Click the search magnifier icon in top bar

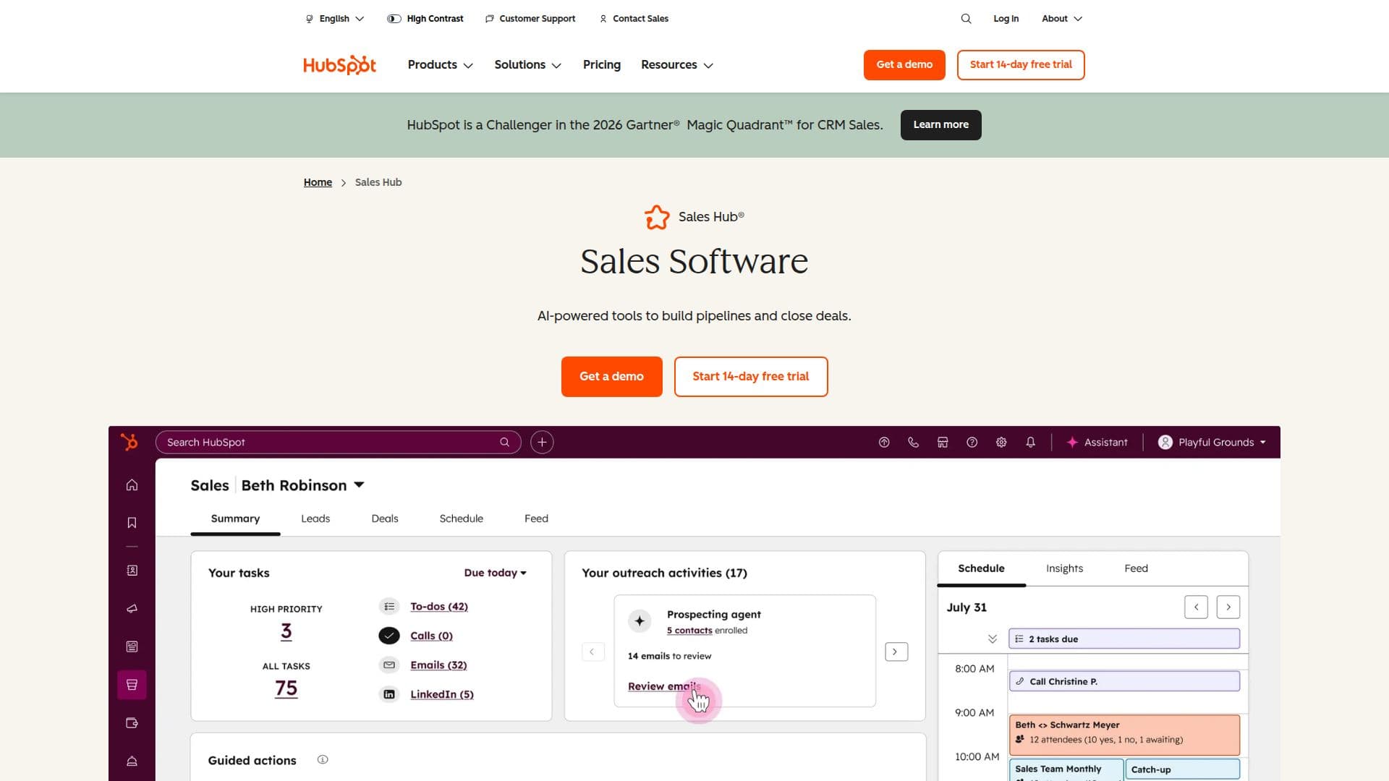pos(966,19)
